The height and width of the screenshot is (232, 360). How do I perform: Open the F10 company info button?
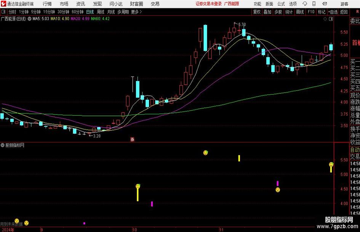pyautogui.click(x=311, y=12)
